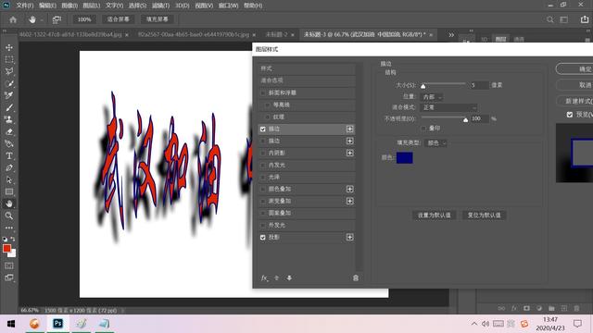The width and height of the screenshot is (593, 333).
Task: Delete effect with dialog trash icon
Action: click(356, 277)
